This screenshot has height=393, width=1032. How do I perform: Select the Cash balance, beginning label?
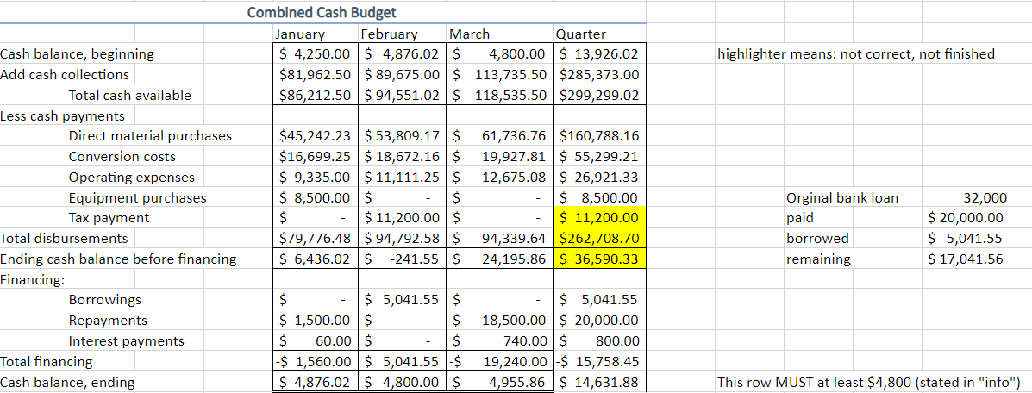77,54
